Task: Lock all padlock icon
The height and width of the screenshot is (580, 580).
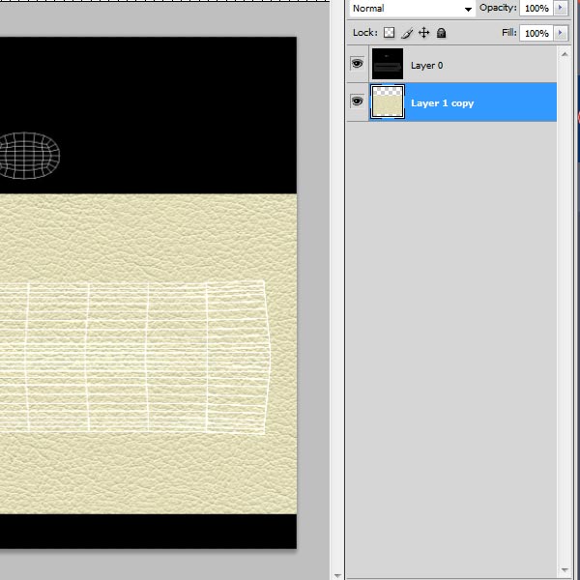Action: [441, 33]
